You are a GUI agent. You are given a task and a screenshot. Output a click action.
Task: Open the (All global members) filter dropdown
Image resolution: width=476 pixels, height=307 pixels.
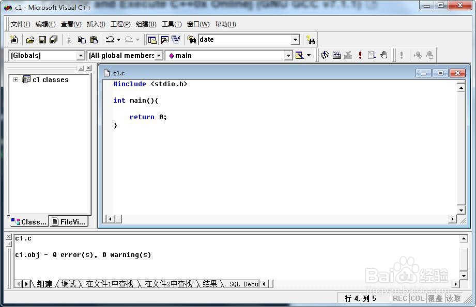(159, 55)
